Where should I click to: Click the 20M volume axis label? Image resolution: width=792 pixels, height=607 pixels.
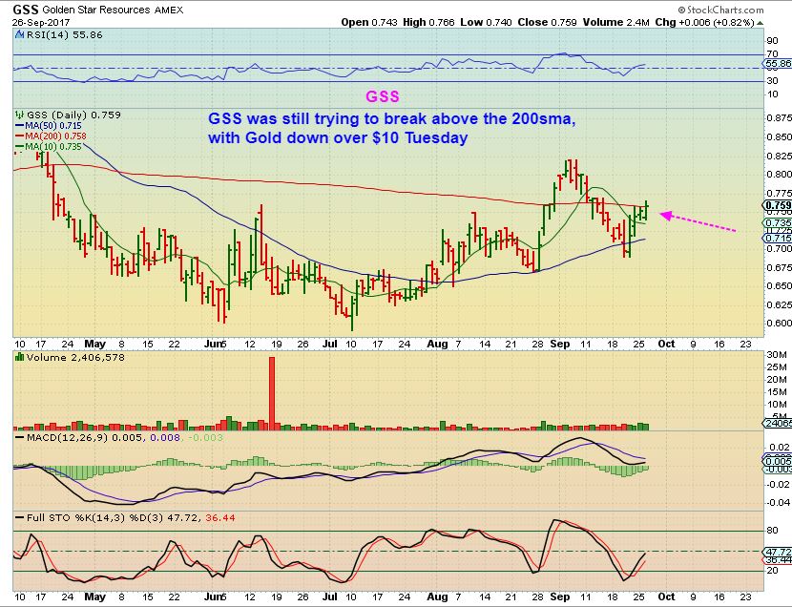click(777, 379)
